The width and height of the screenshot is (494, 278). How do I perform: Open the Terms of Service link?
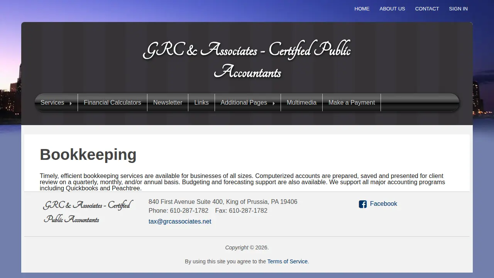coord(288,261)
